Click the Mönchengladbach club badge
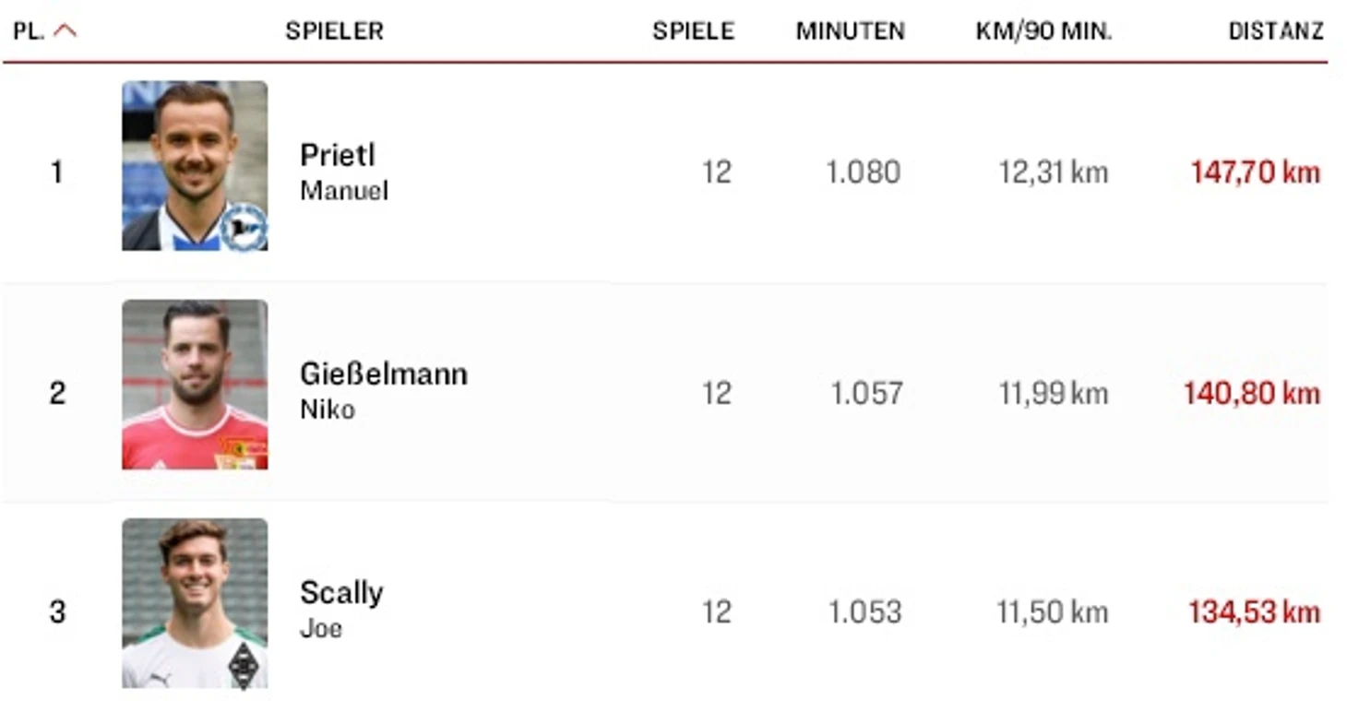Viewport: 1347px width, 712px height. (244, 666)
